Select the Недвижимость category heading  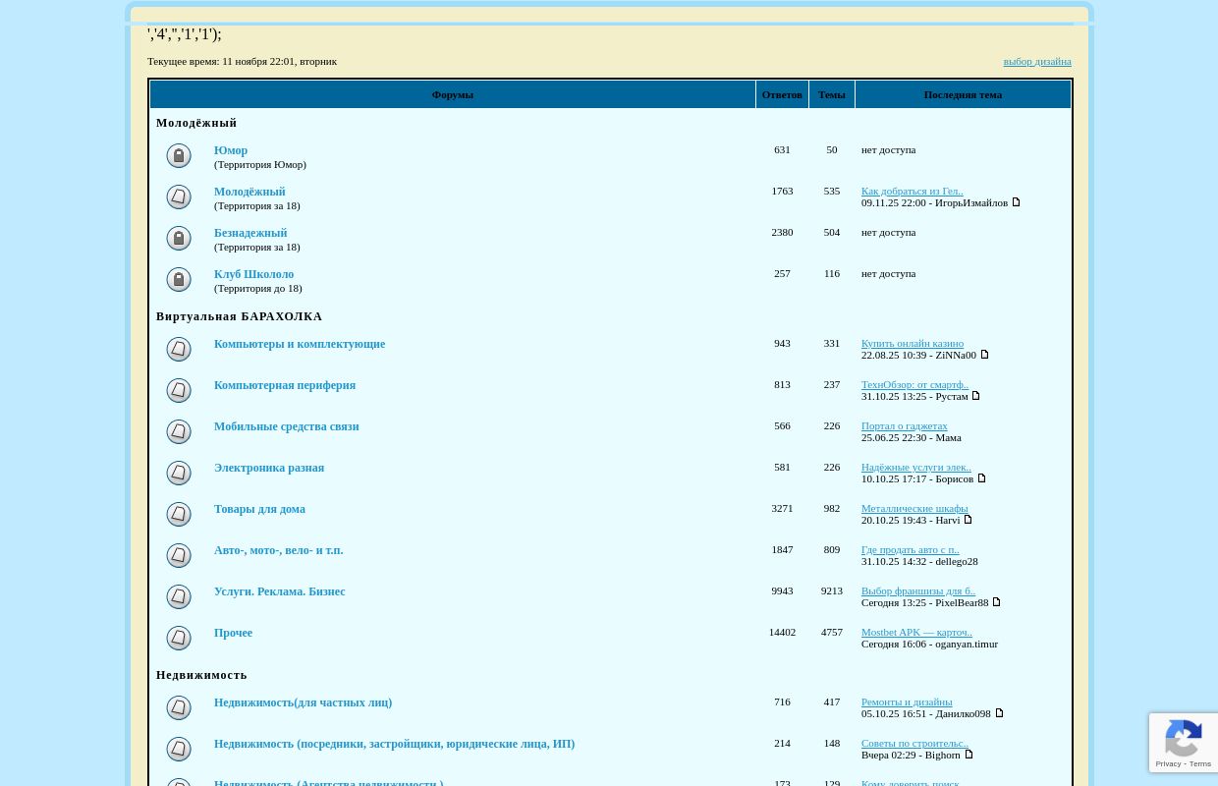201,675
